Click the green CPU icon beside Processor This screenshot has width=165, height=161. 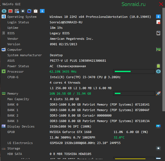click(4, 71)
